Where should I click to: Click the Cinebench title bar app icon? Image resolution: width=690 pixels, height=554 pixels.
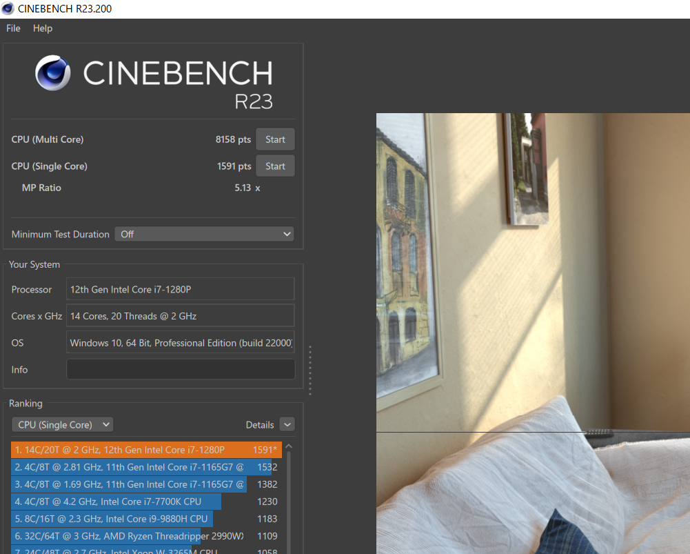[x=8, y=8]
